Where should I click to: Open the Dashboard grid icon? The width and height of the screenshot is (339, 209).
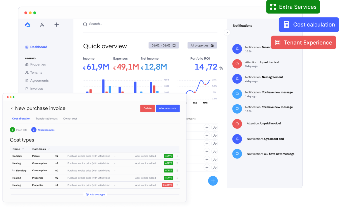click(27, 47)
